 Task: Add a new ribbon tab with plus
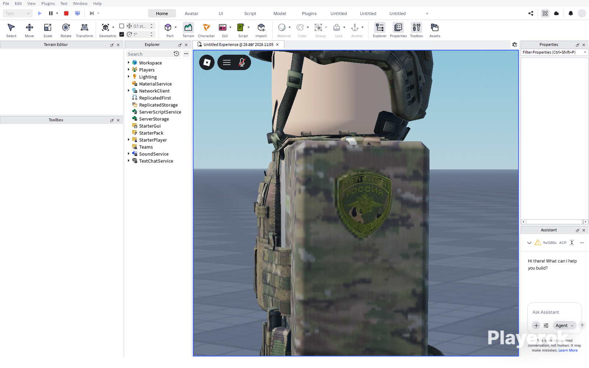pyautogui.click(x=427, y=14)
